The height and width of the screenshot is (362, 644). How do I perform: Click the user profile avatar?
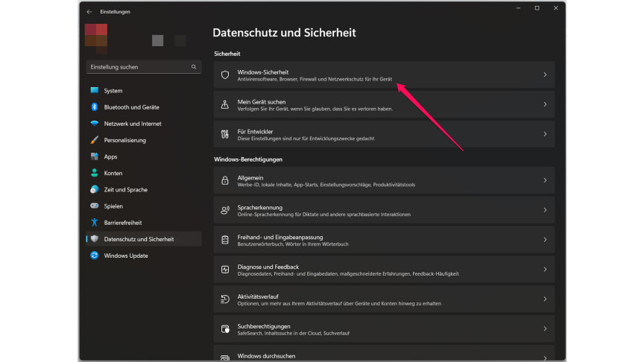pos(96,39)
